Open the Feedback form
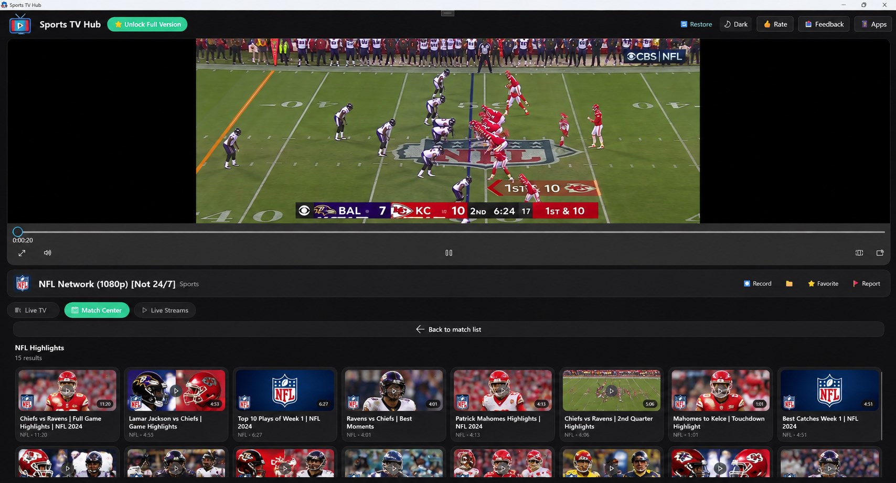This screenshot has width=896, height=483. click(824, 24)
